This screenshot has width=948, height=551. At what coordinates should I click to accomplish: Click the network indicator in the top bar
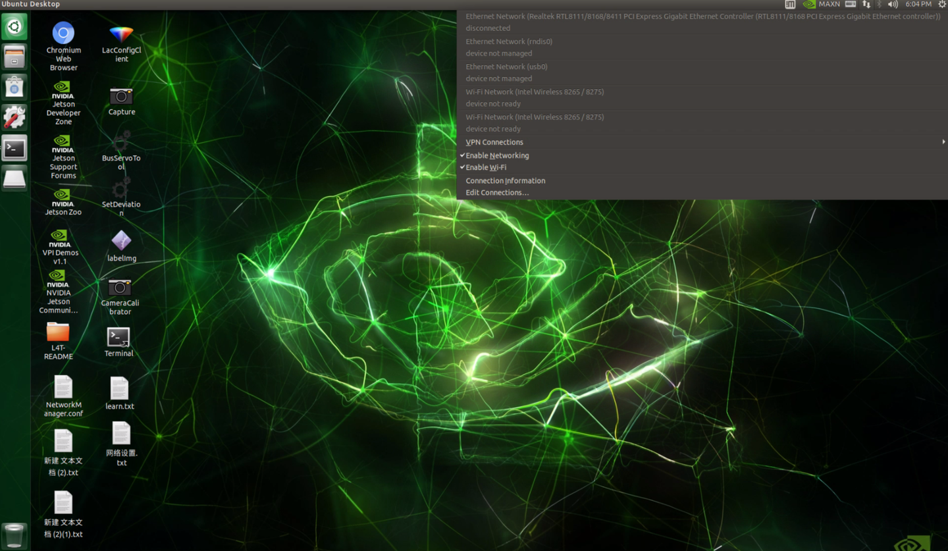point(866,5)
